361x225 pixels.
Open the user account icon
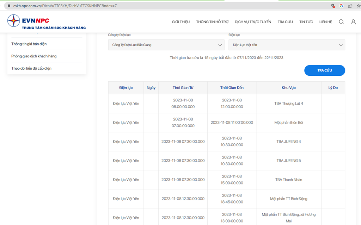(353, 22)
